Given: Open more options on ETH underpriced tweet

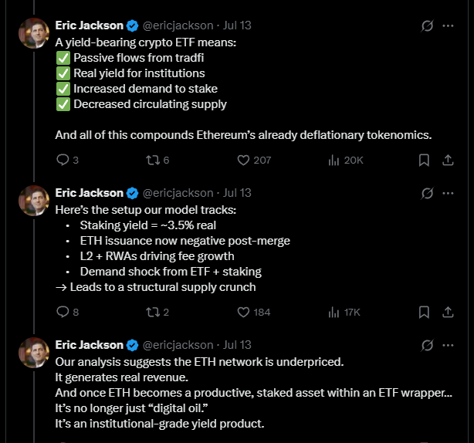Looking at the screenshot, I should pyautogui.click(x=448, y=345).
